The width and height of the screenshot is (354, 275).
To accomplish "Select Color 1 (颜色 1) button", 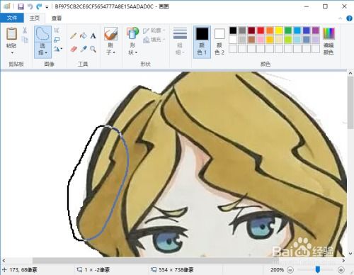I will coord(202,42).
